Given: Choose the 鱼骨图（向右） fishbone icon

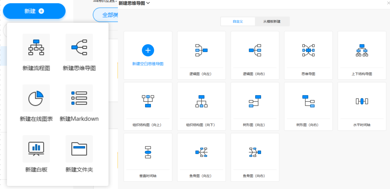Looking at the screenshot, I should tap(255, 152).
